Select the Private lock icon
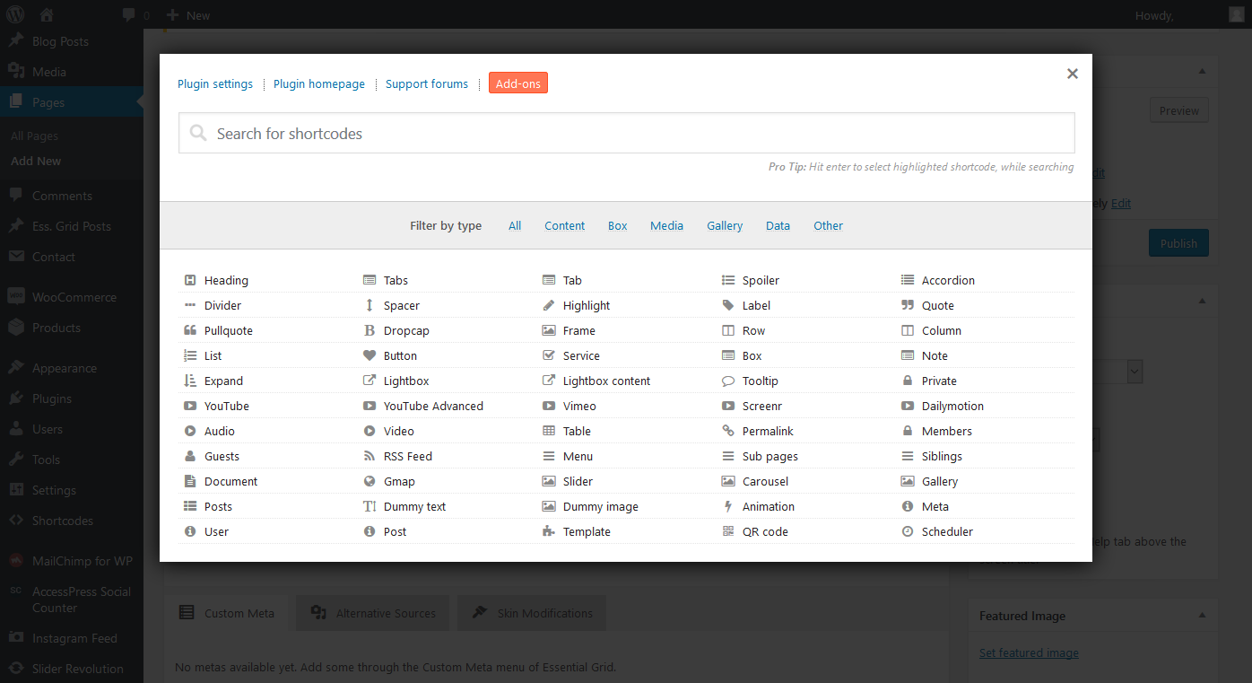The width and height of the screenshot is (1252, 683). click(x=908, y=381)
